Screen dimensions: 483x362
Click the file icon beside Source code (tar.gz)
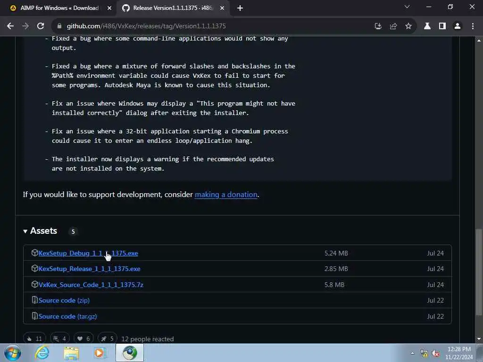click(35, 316)
